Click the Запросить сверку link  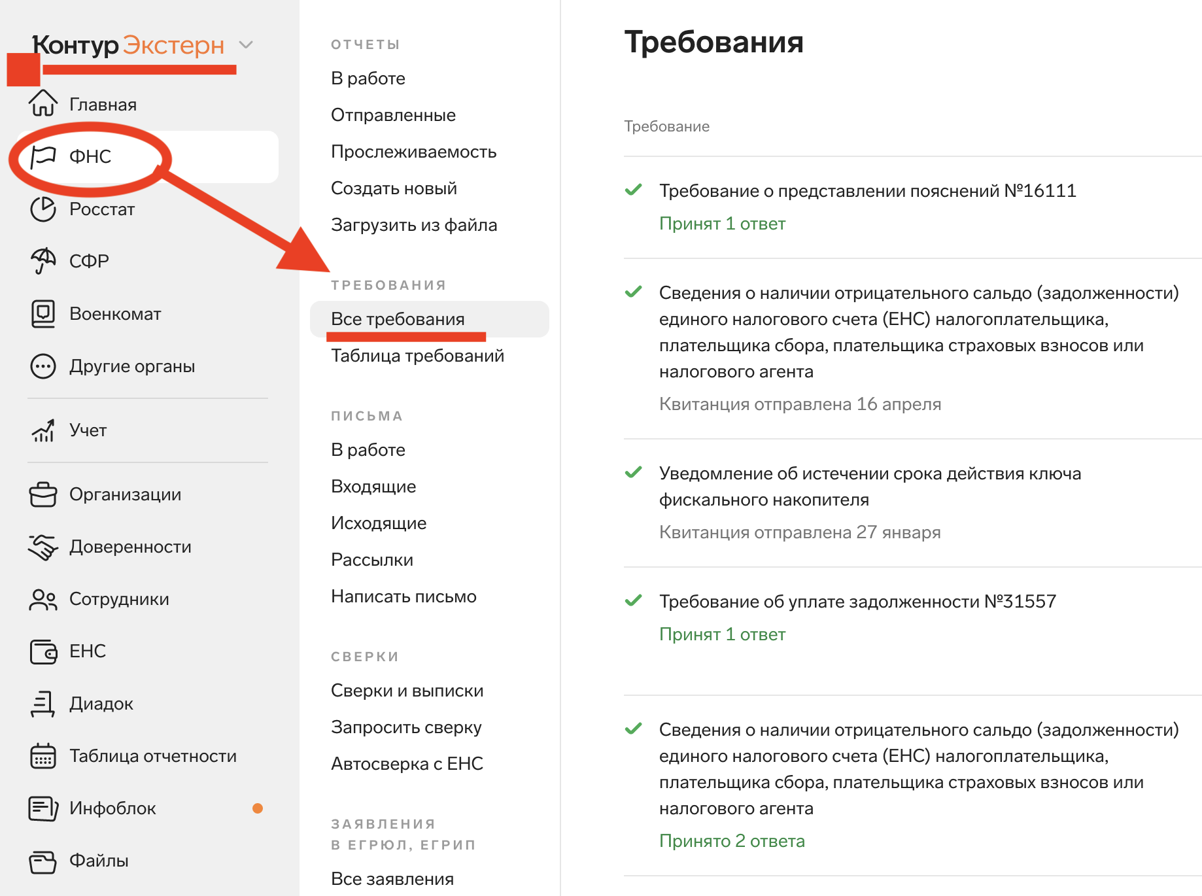(406, 727)
